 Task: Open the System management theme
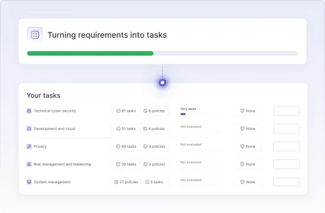pos(52,182)
